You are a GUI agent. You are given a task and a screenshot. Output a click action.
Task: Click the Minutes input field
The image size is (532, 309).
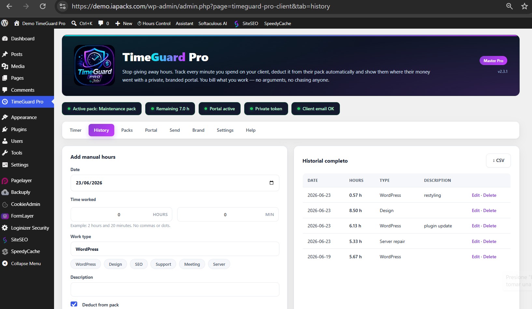point(228,214)
